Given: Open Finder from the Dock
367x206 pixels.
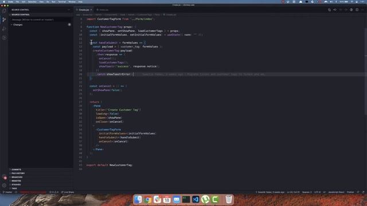Looking at the screenshot, I should tap(138, 200).
